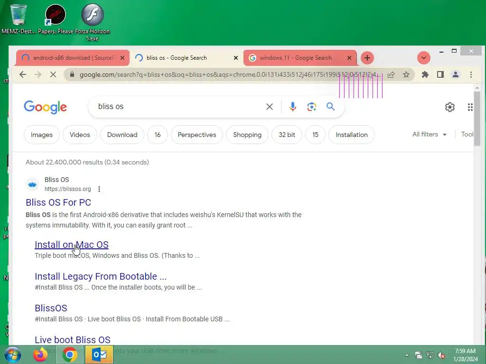Open Chrome profile avatar icon

pos(456,74)
